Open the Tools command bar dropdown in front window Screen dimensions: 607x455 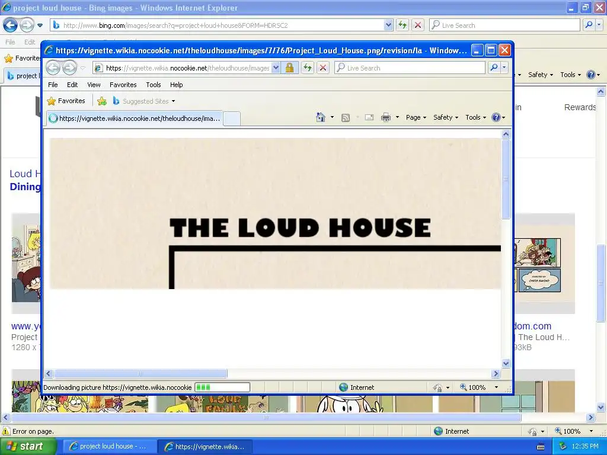click(x=475, y=117)
